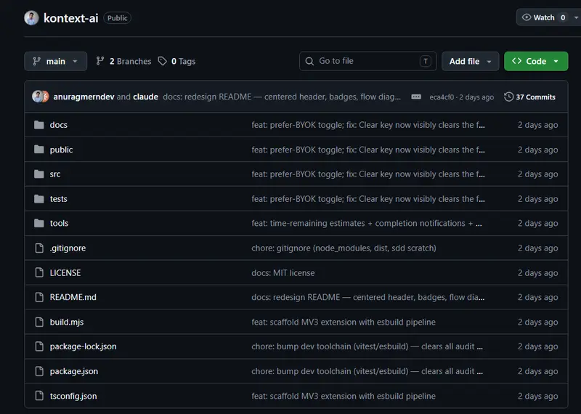Click the 2 days ago timestamp for tsconfig.json

537,397
